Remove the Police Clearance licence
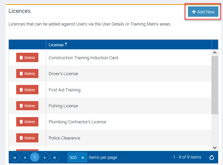Viewport: 223px width, 165px height. click(x=27, y=138)
